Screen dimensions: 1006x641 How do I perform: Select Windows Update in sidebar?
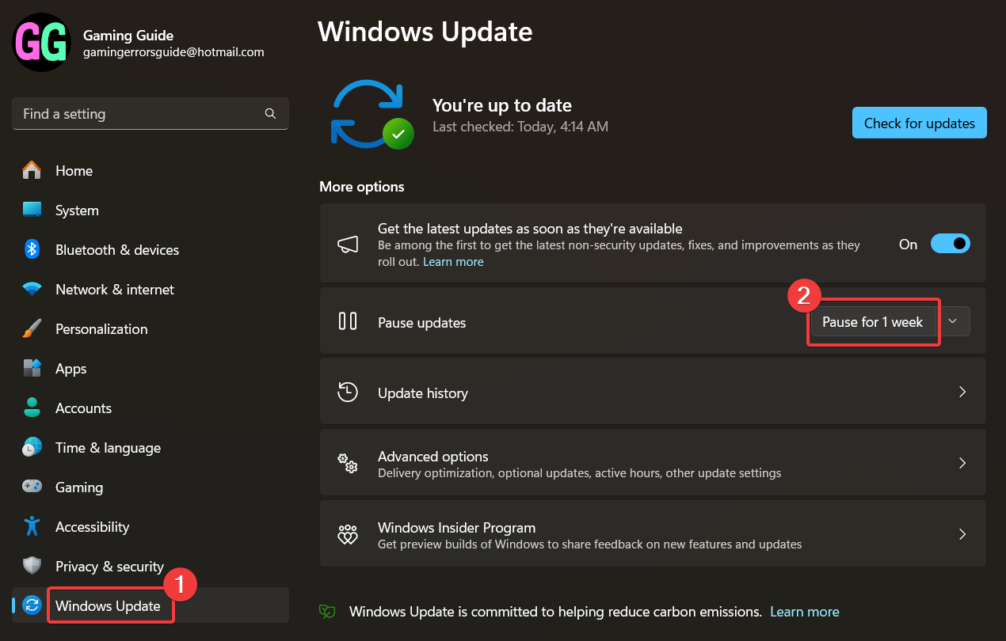click(151, 606)
